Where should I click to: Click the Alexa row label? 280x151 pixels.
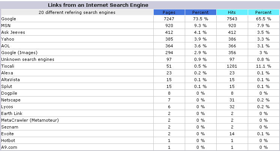tap(7, 73)
